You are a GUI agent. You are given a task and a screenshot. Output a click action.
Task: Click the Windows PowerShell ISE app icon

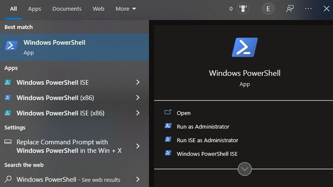pos(8,82)
